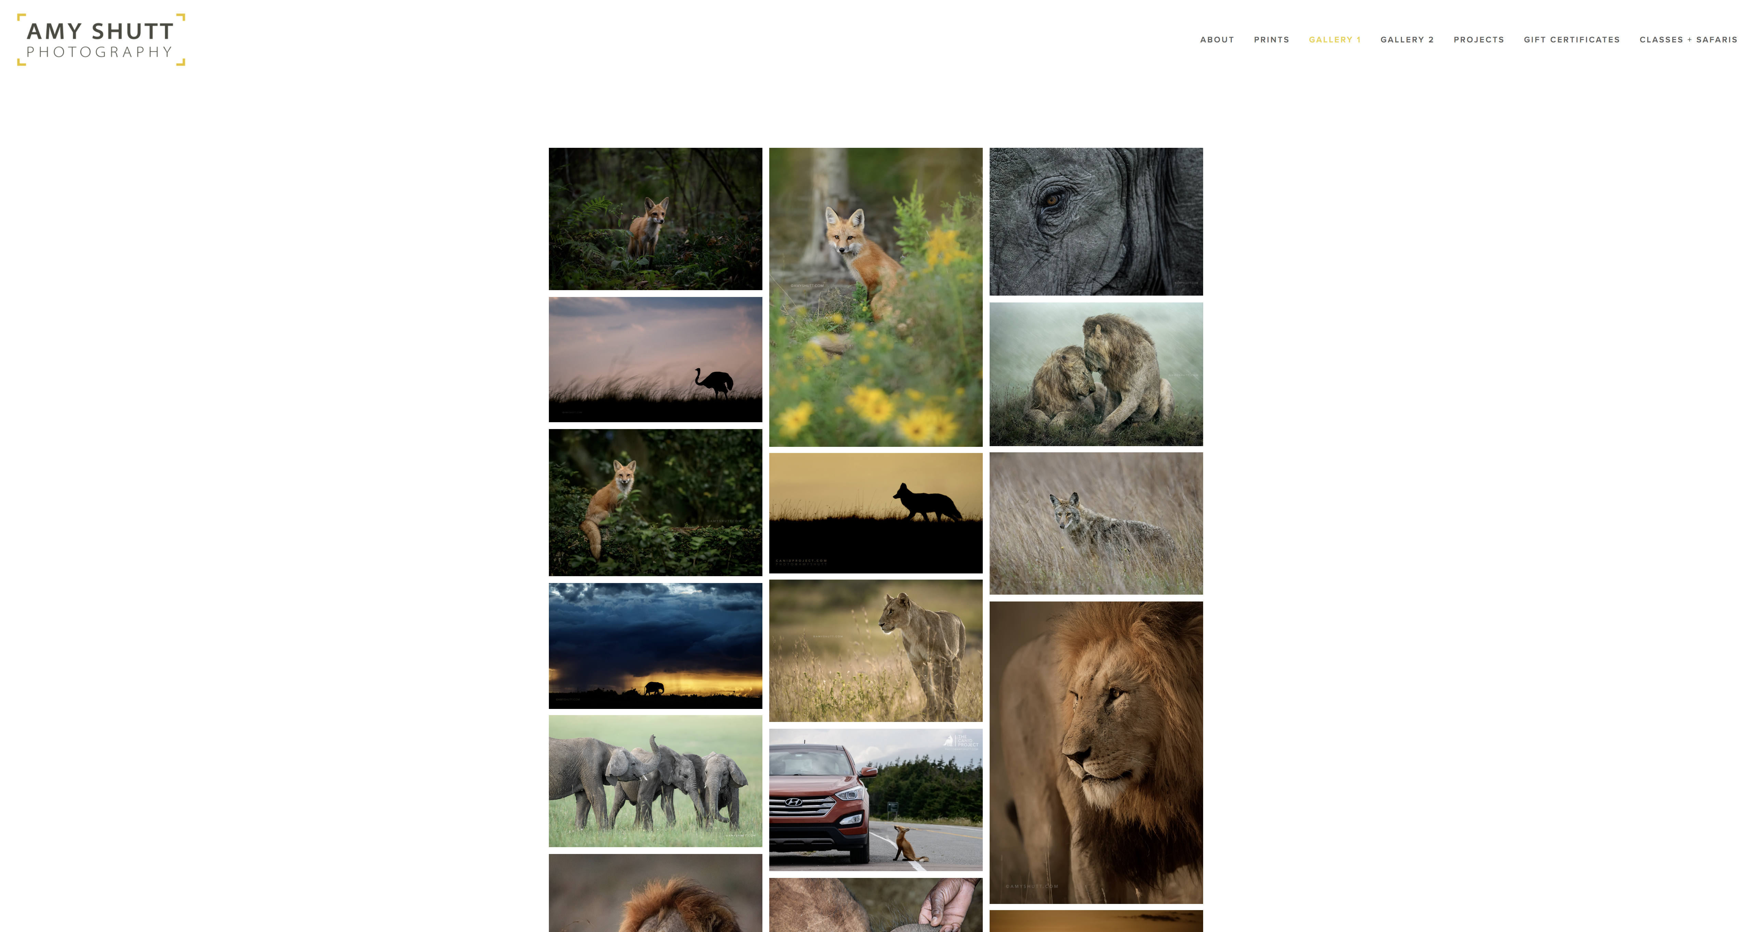This screenshot has height=932, width=1752.
Task: Open the lioness walking in grass photo
Action: (875, 650)
